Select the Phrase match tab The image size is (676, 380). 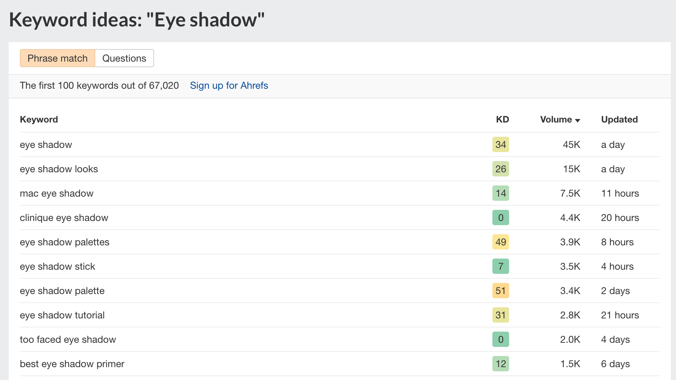point(57,58)
